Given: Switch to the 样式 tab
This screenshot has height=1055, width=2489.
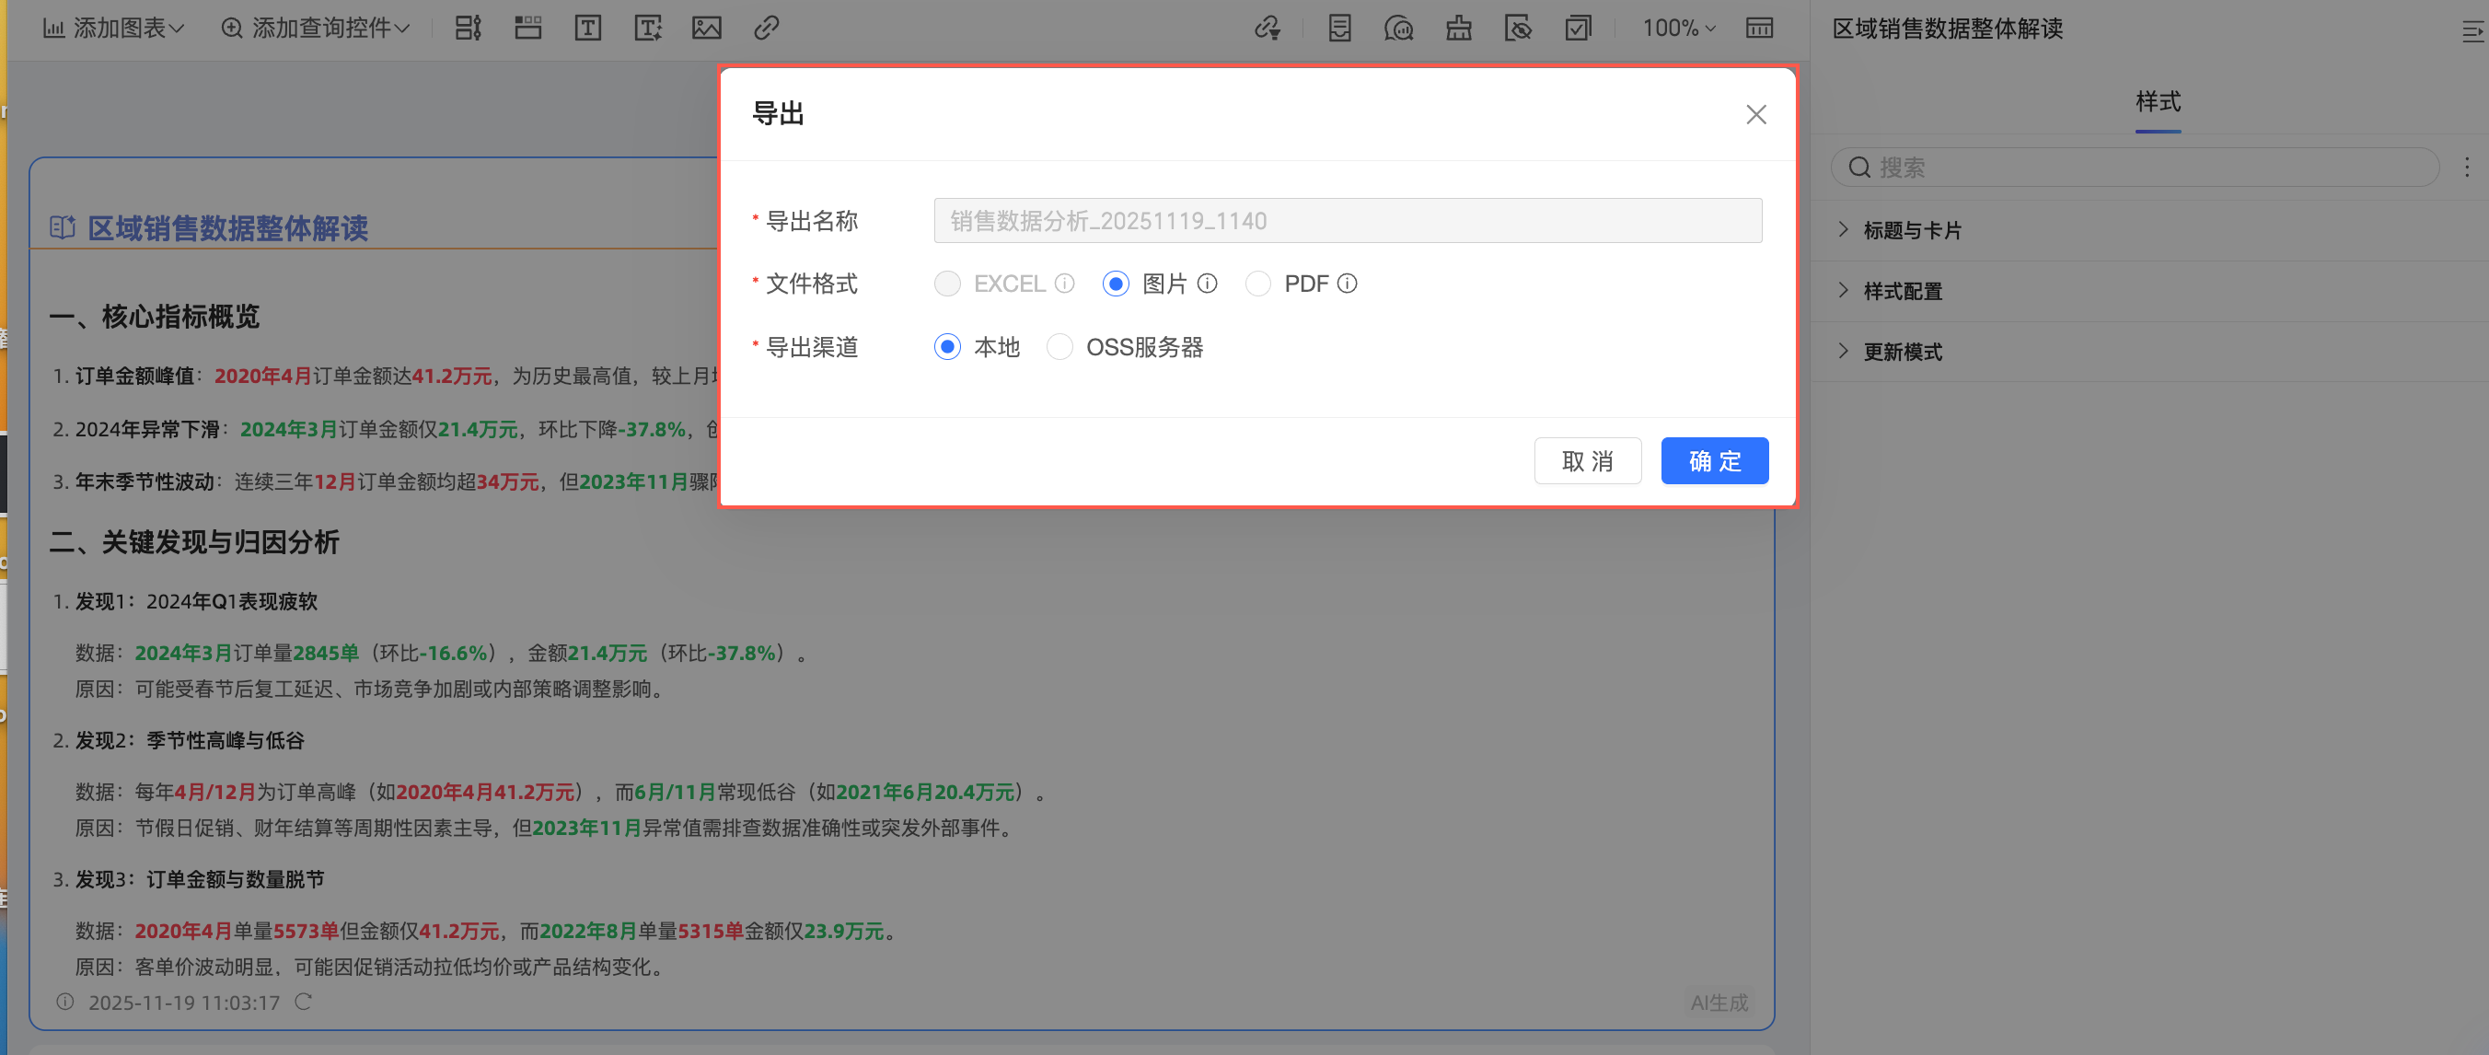Looking at the screenshot, I should (x=2158, y=101).
